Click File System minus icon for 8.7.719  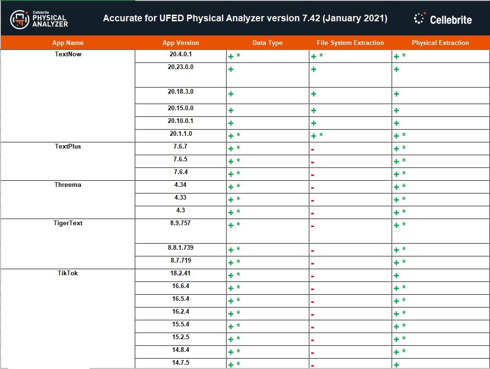coord(313,264)
